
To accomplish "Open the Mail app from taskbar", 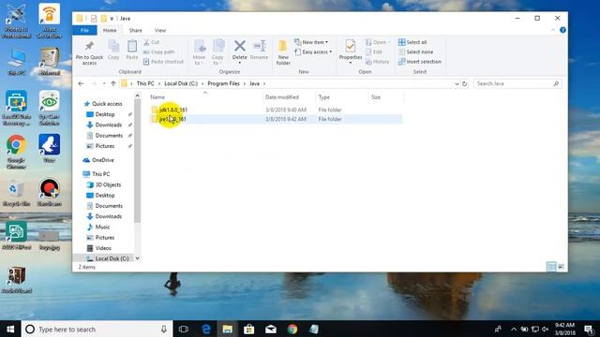I will pos(271,329).
